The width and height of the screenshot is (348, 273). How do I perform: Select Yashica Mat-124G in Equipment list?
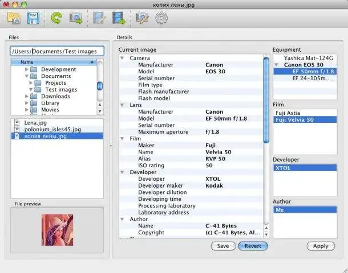(305, 58)
